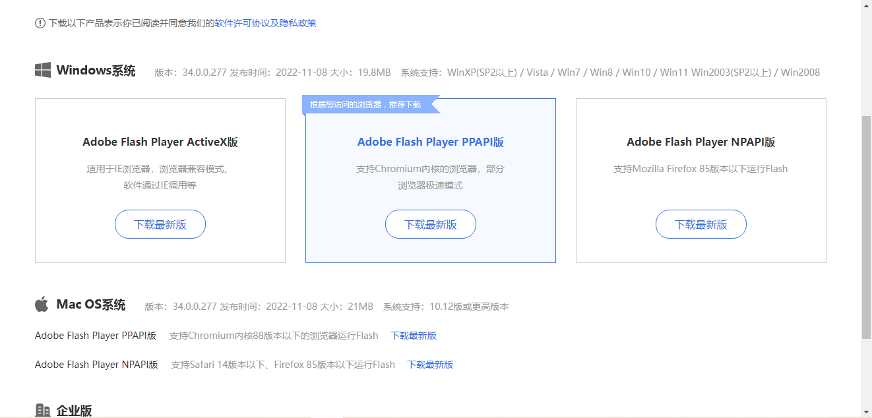Download latest PPAPI版 for Windows
Screen dimensions: 872x418
coord(431,224)
